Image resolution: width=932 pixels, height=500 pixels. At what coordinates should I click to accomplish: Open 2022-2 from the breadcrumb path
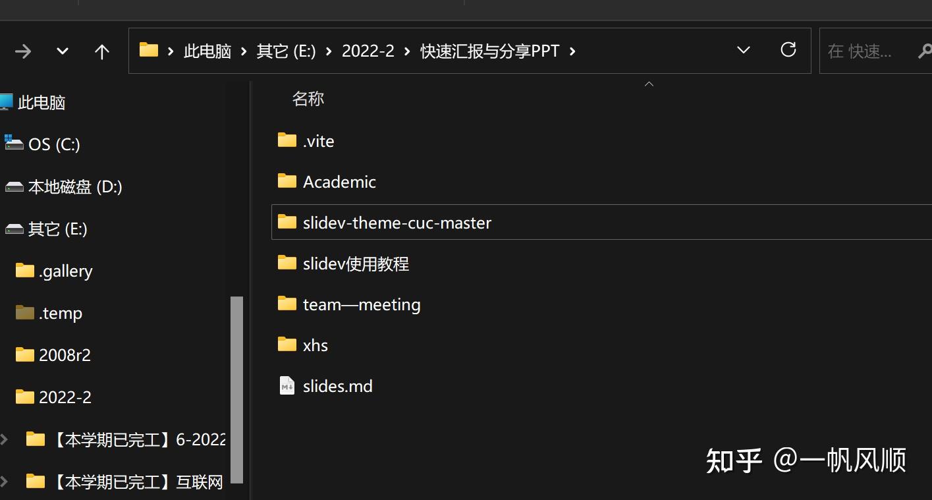click(368, 50)
